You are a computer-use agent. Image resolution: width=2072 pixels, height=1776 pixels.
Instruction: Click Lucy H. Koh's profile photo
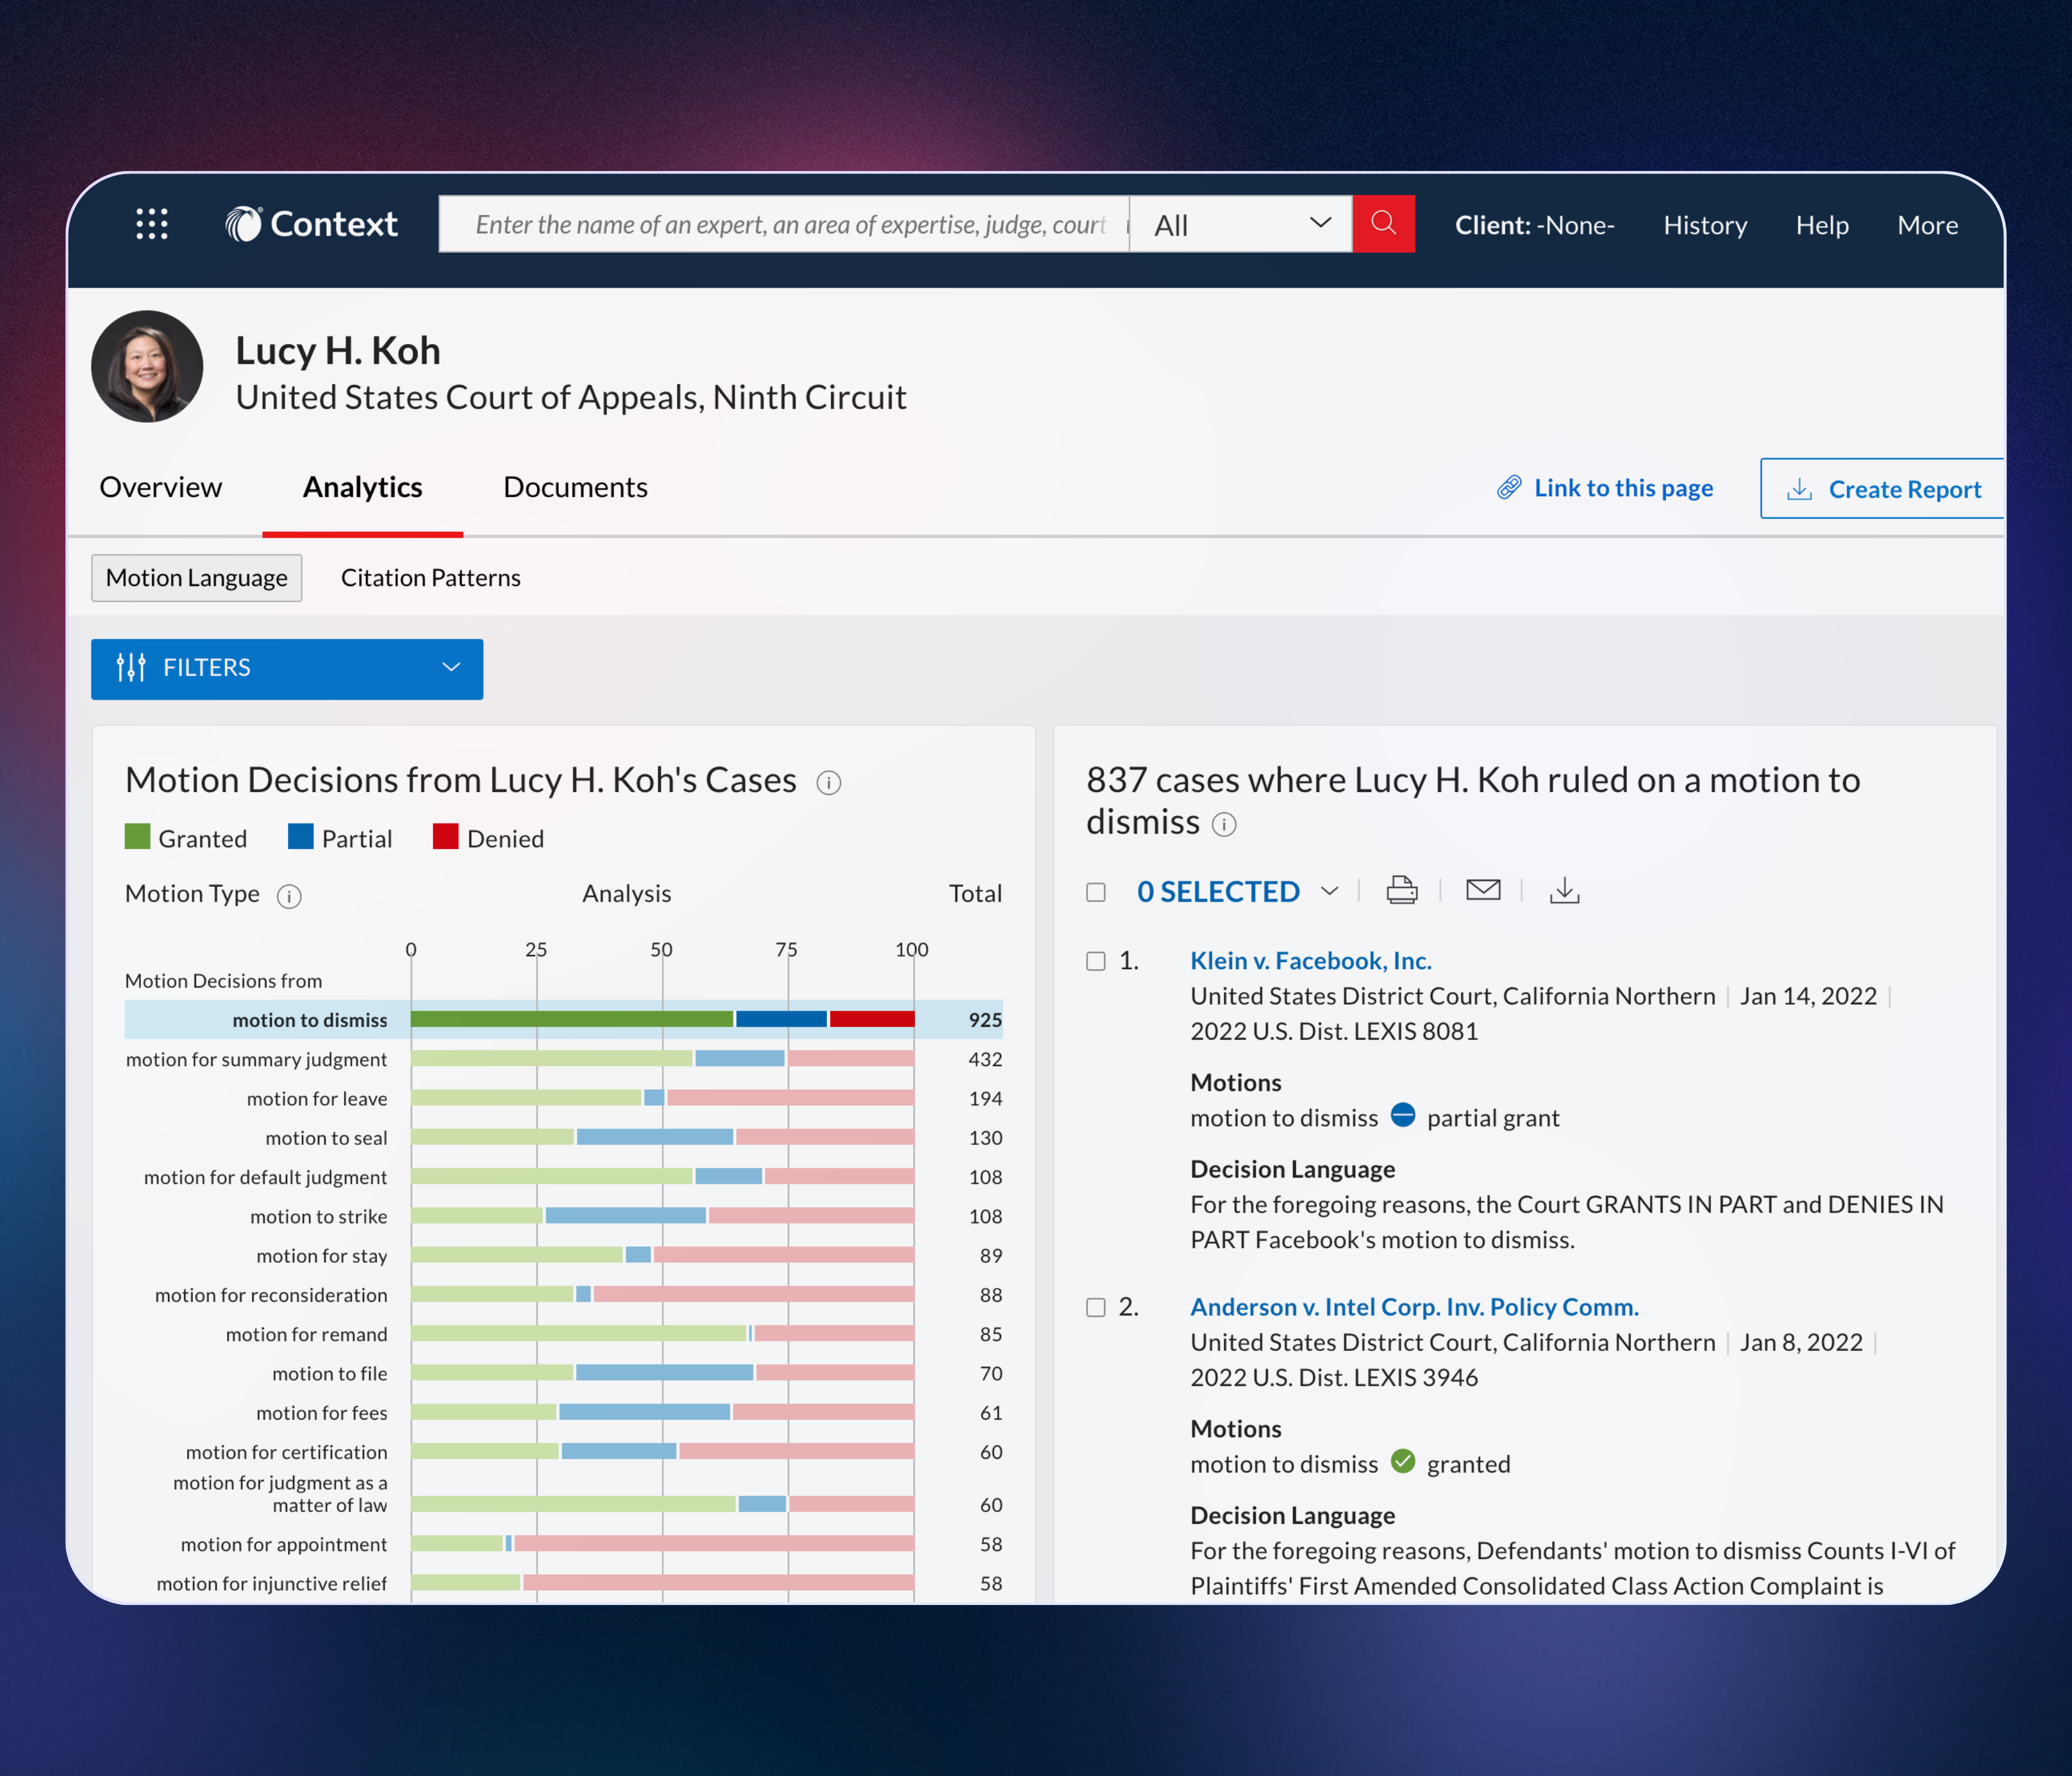point(147,366)
